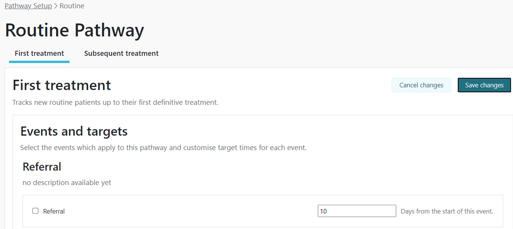Click the Referral group heading
Image resolution: width=513 pixels, height=229 pixels.
[42, 167]
